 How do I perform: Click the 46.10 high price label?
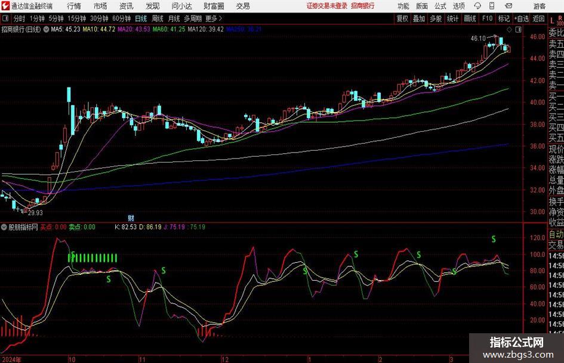478,38
